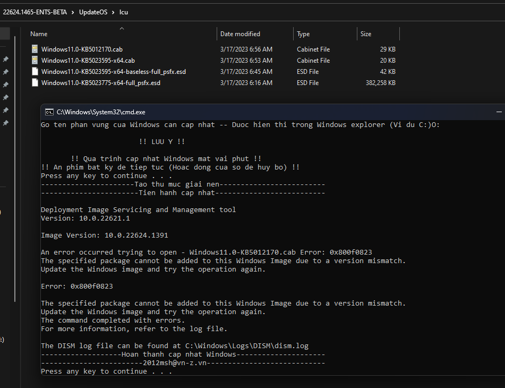
Task: Sort files by Date modified column
Action: coord(240,34)
